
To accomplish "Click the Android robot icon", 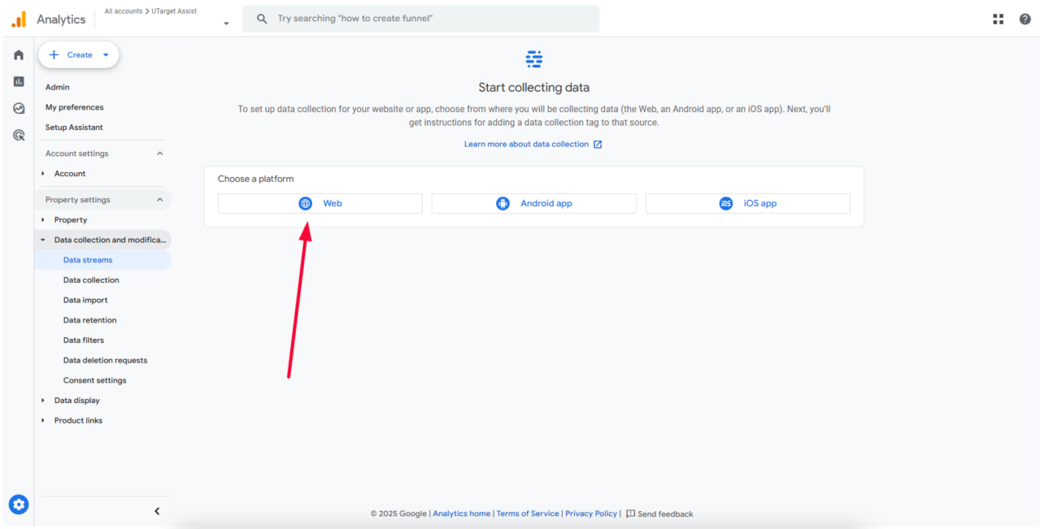I will tap(503, 204).
